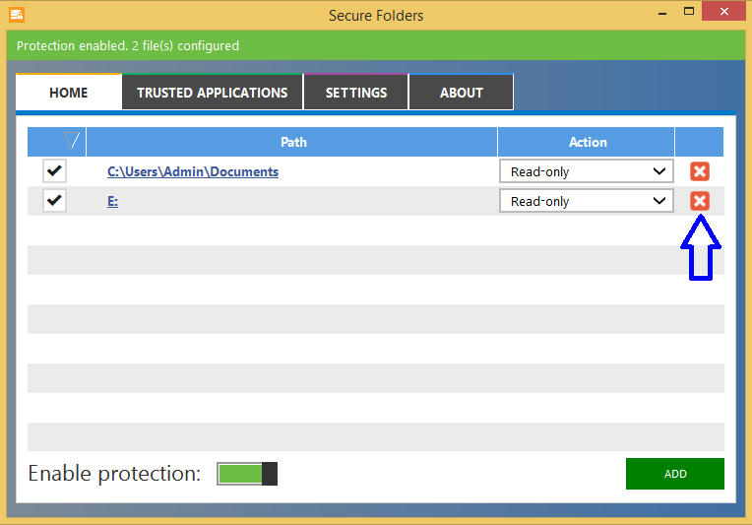Screen dimensions: 752x525
Task: Uncheck the C:\Users\Admin\Documents checkbox
Action: [x=54, y=170]
